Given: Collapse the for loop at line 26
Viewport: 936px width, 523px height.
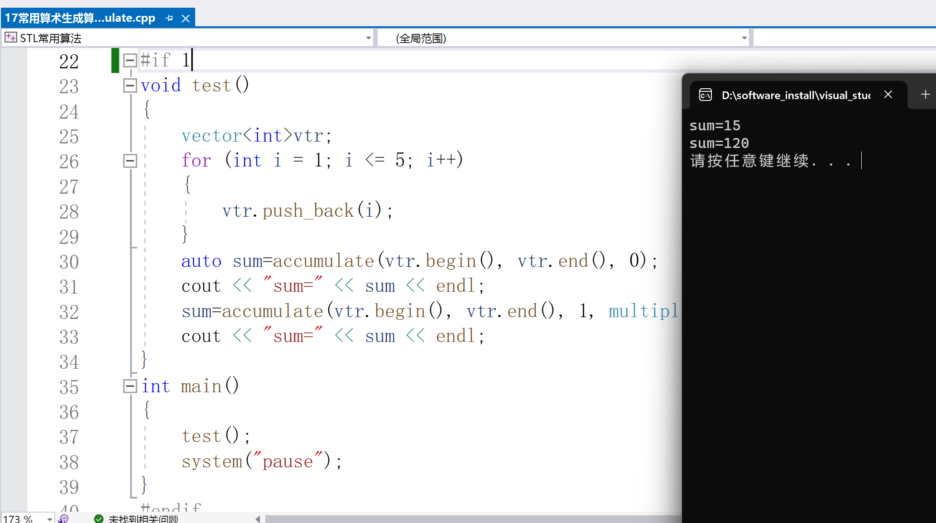Looking at the screenshot, I should tap(130, 160).
